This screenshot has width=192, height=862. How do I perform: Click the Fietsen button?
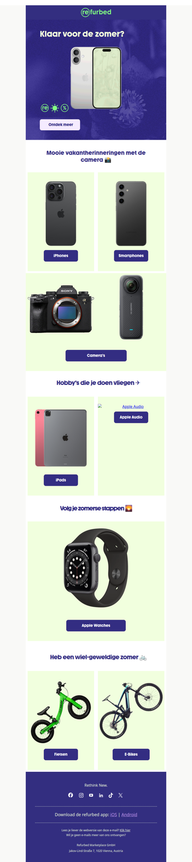(61, 754)
